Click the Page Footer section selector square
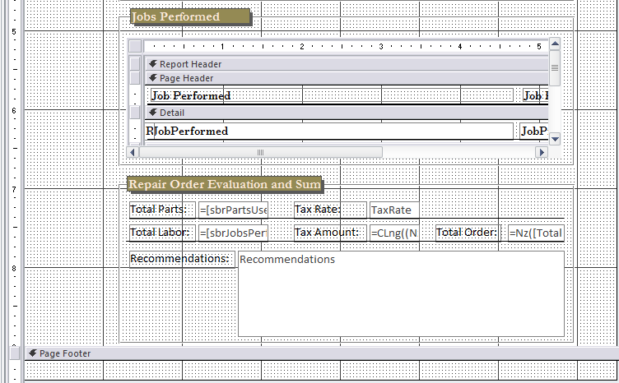The image size is (619, 383). point(15,353)
